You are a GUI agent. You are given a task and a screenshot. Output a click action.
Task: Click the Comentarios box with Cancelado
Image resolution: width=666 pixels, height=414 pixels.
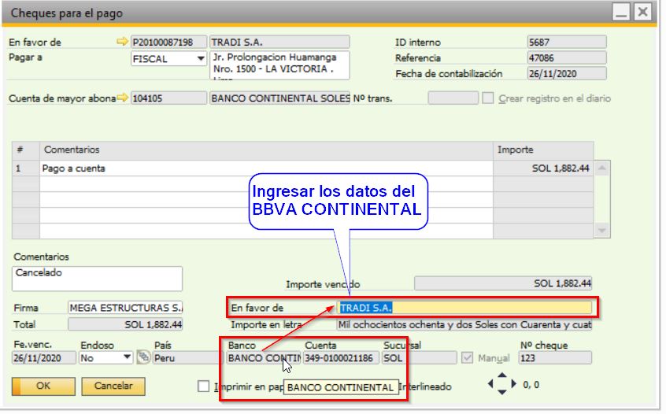tap(98, 279)
